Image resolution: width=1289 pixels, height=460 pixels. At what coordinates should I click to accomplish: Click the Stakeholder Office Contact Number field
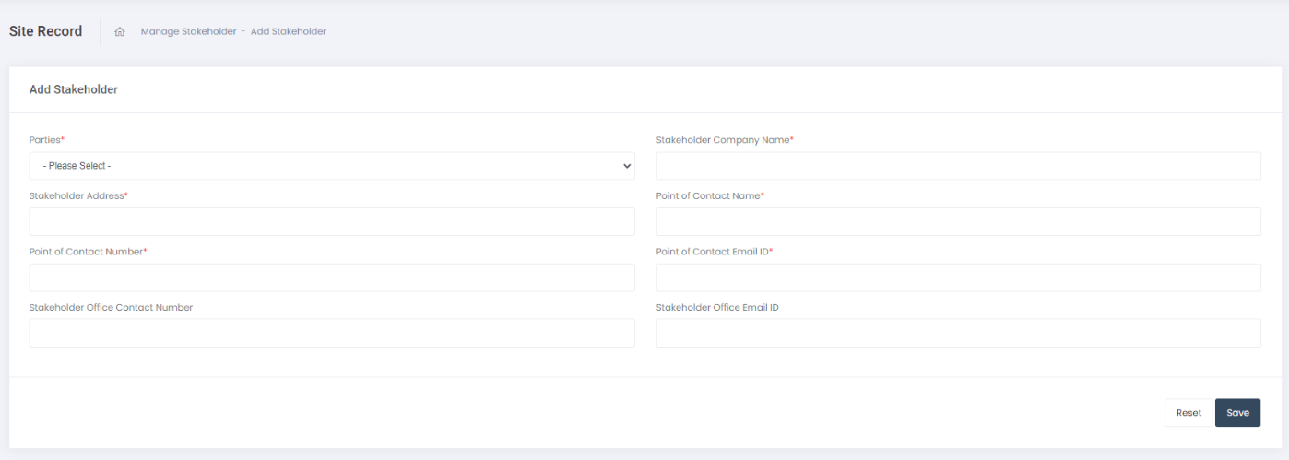tap(332, 333)
